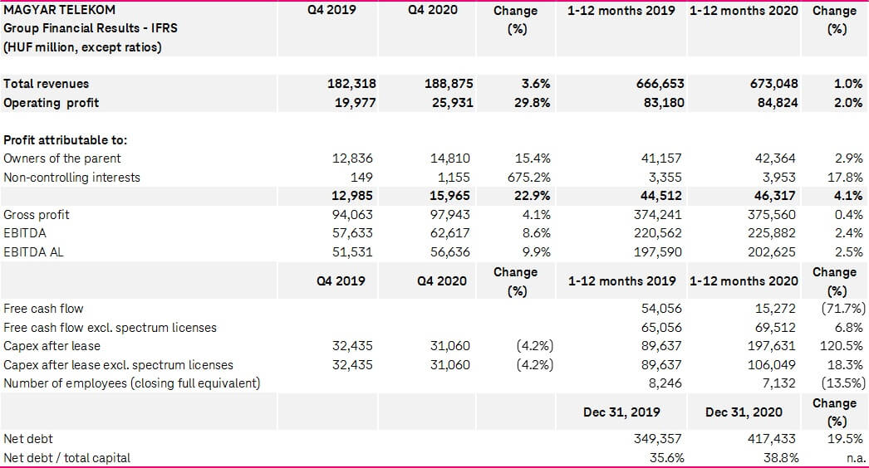
Task: Click employee count 7,132
Action: click(778, 383)
